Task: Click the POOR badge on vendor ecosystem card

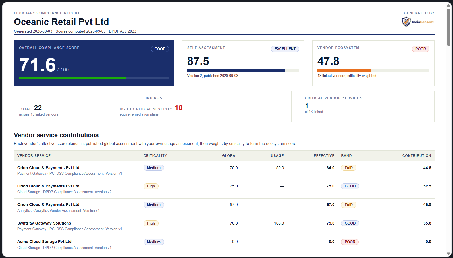Action: 420,49
